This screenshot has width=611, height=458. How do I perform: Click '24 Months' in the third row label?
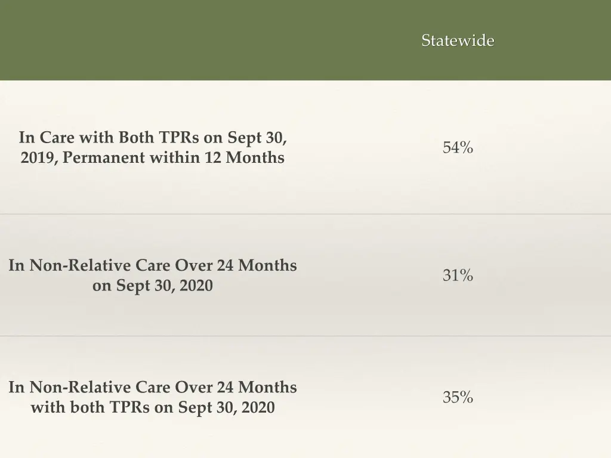(x=257, y=387)
